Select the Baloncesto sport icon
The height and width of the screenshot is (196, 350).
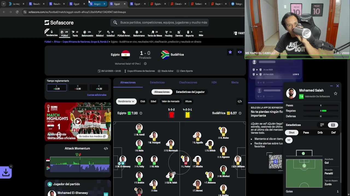[87, 33]
